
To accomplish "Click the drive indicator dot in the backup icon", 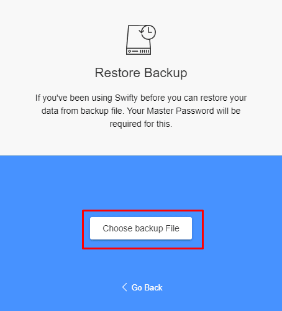I will [x=130, y=51].
